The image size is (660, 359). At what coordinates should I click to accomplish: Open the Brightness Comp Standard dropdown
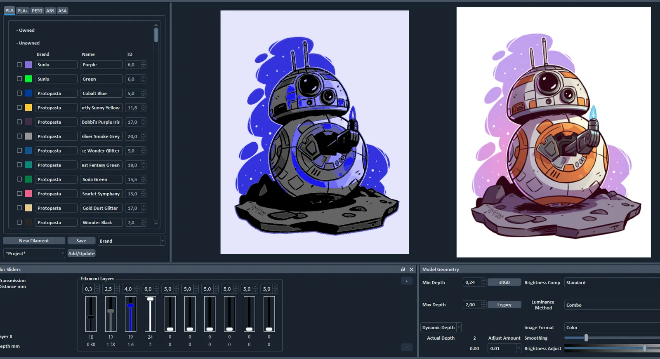(612, 283)
